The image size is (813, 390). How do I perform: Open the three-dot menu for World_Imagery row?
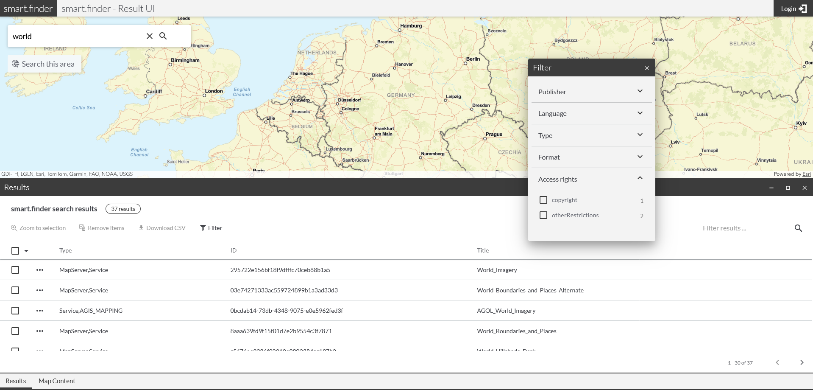point(40,270)
